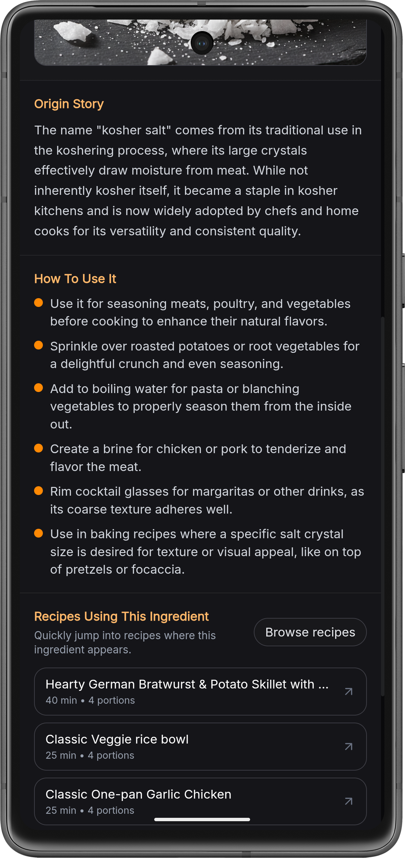Click the orange bullet beside brine tip

tap(38, 448)
